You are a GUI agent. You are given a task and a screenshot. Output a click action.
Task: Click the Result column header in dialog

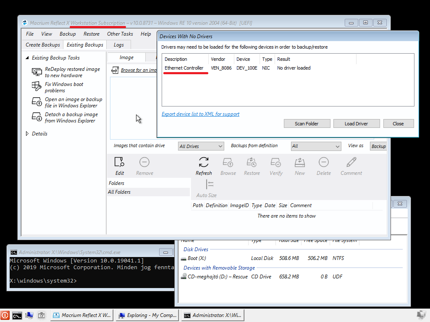click(x=315, y=59)
